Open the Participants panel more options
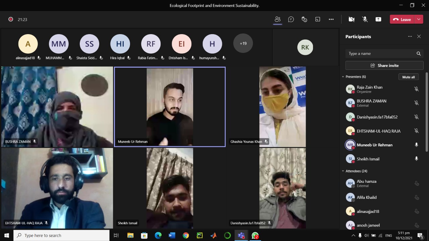The height and width of the screenshot is (241, 429). click(x=410, y=36)
